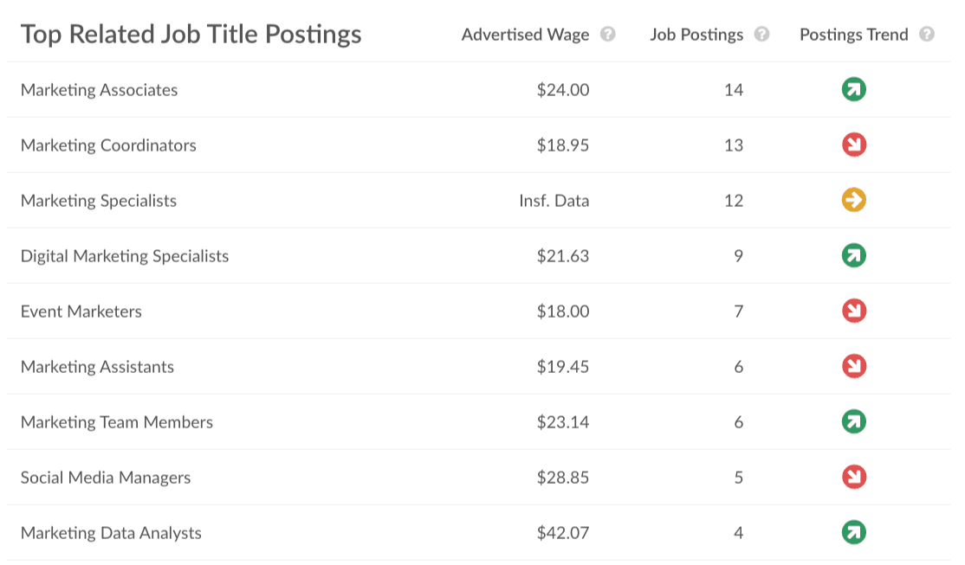Viewport: 965px width, 565px height.
Task: Select the upward trend icon for Digital Marketing Specialists
Action: point(853,255)
